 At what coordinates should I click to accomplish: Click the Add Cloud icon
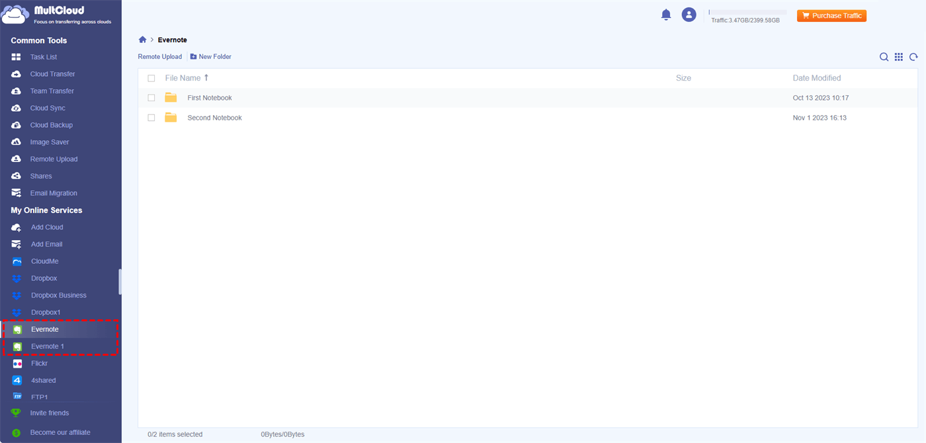coord(17,227)
